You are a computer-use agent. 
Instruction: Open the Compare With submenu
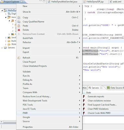coord(49,92)
